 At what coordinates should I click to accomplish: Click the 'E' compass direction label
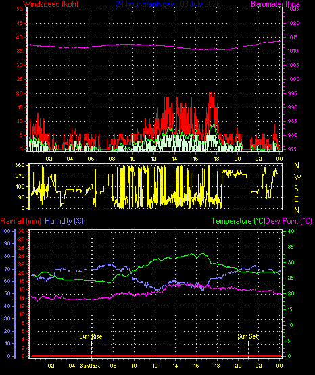click(x=296, y=199)
